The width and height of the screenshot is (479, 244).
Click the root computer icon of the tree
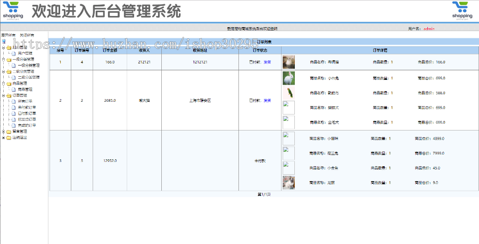coord(4,41)
